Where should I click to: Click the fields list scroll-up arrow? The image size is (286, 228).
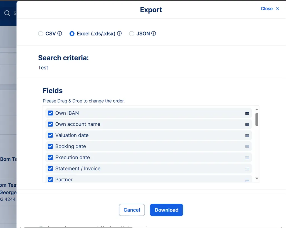point(257,110)
